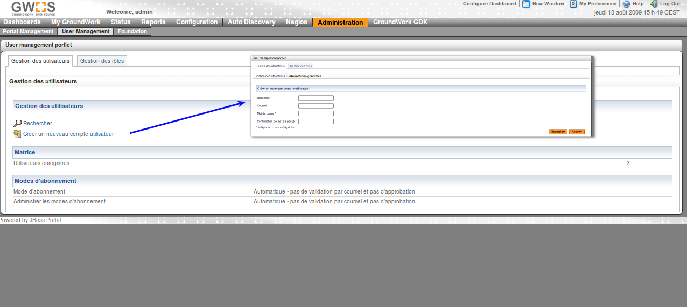Click the blue Help question-mark icon
Image resolution: width=687 pixels, height=307 pixels.
(x=626, y=4)
